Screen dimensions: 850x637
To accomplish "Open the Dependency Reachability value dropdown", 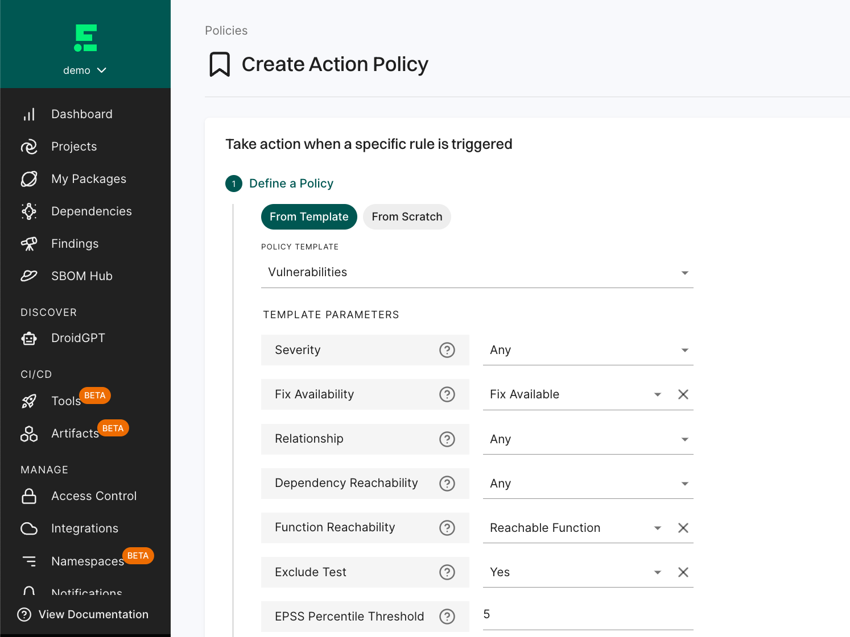I will (x=588, y=484).
